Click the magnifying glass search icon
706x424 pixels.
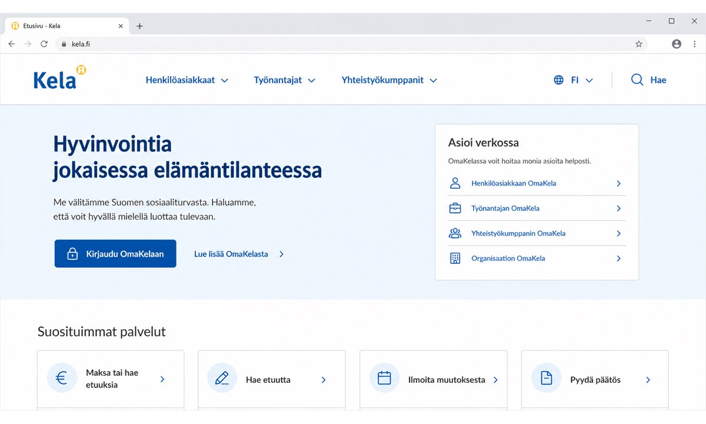pyautogui.click(x=637, y=80)
